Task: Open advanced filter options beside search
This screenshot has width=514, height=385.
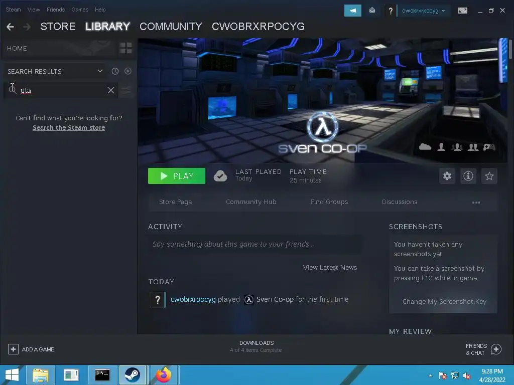Action: [x=125, y=90]
